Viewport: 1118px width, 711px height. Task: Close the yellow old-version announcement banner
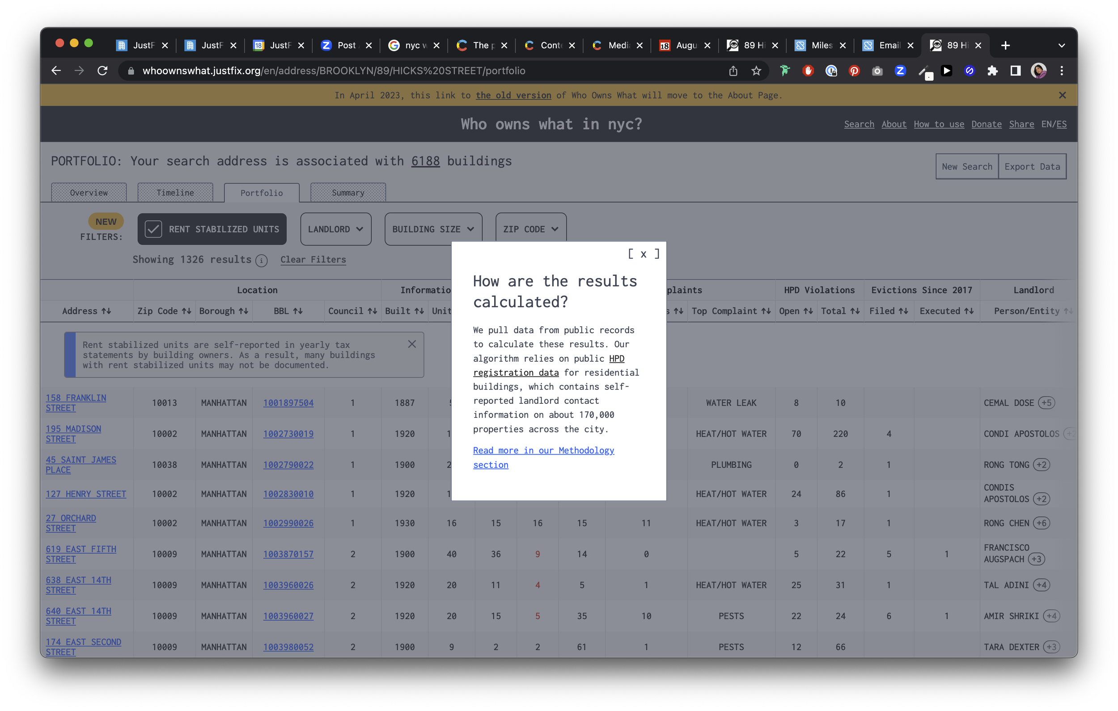pyautogui.click(x=1062, y=95)
